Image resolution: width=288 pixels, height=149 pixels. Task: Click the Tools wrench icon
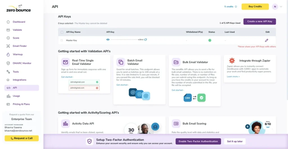click(x=8, y=72)
